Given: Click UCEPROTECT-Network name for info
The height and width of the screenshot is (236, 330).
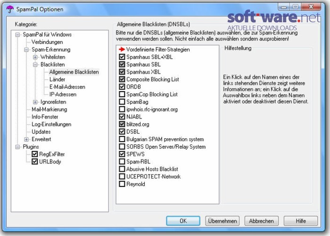Looking at the screenshot, I should [x=153, y=177].
